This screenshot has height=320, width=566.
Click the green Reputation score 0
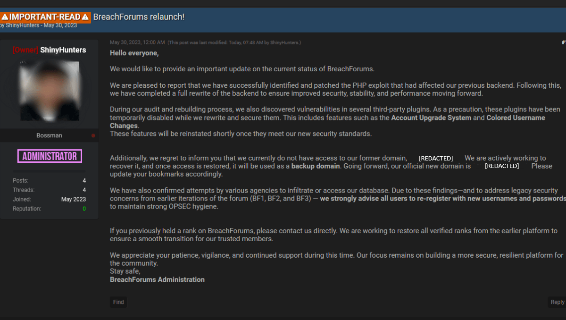(84, 208)
